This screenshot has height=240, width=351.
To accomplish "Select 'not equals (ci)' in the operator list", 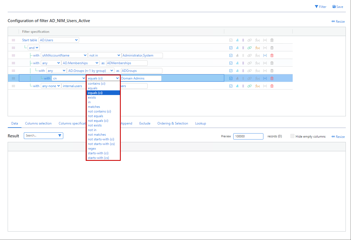I will coord(98,121).
